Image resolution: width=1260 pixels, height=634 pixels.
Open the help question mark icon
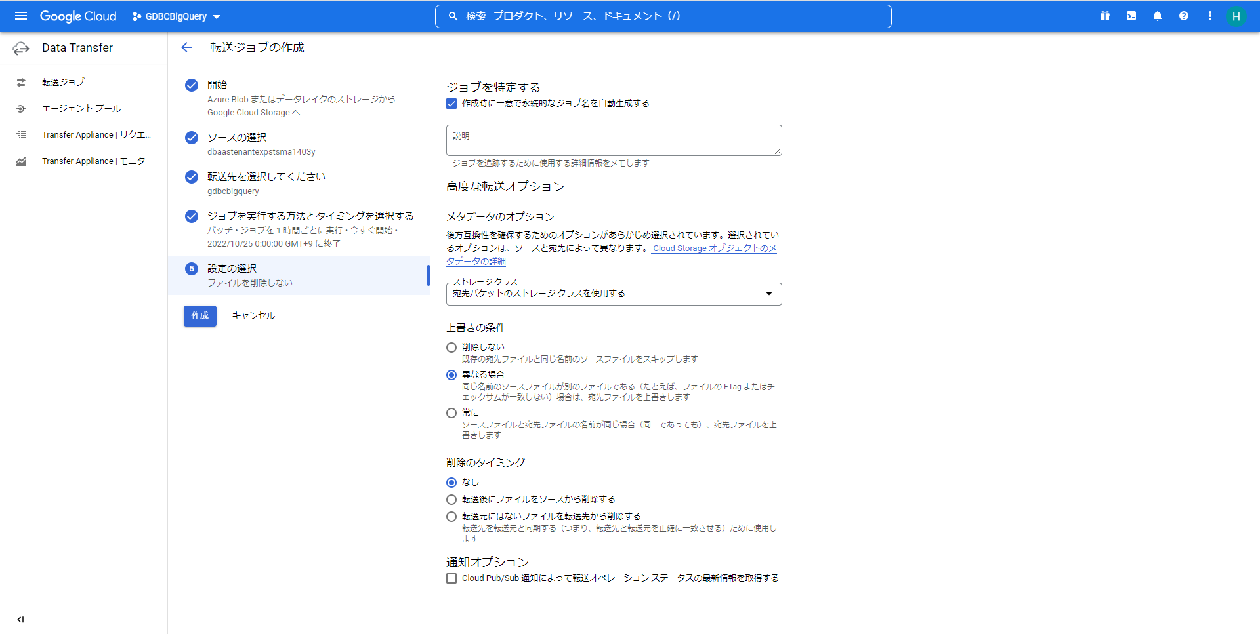point(1184,16)
